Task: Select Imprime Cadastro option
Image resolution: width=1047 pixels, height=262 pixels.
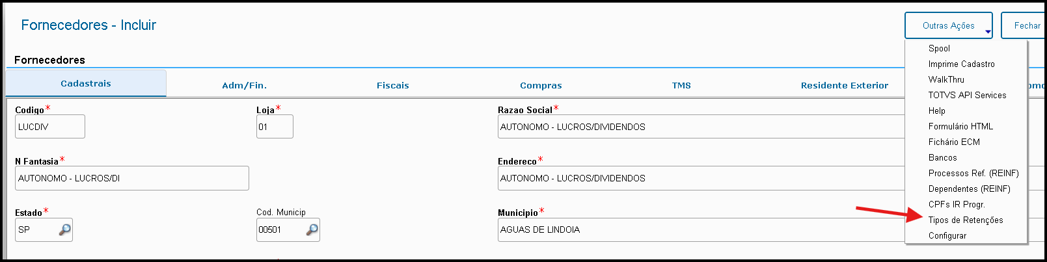Action: point(961,64)
